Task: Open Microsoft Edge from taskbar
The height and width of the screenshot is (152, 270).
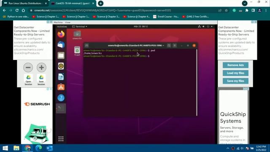Action: pyautogui.click(x=38, y=148)
